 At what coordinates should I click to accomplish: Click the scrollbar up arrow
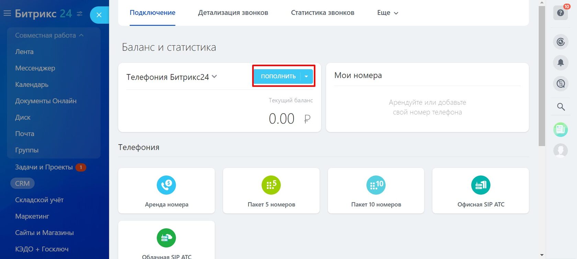542,2
